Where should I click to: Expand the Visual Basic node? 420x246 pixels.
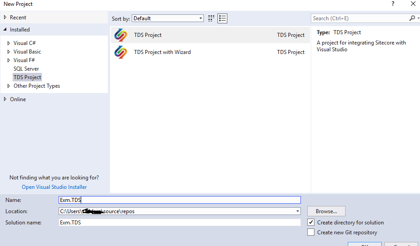point(9,52)
